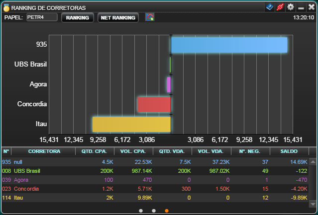Image resolution: width=318 pixels, height=215 pixels.
Task: Click the -470 saldo value
Action: [x=302, y=180]
